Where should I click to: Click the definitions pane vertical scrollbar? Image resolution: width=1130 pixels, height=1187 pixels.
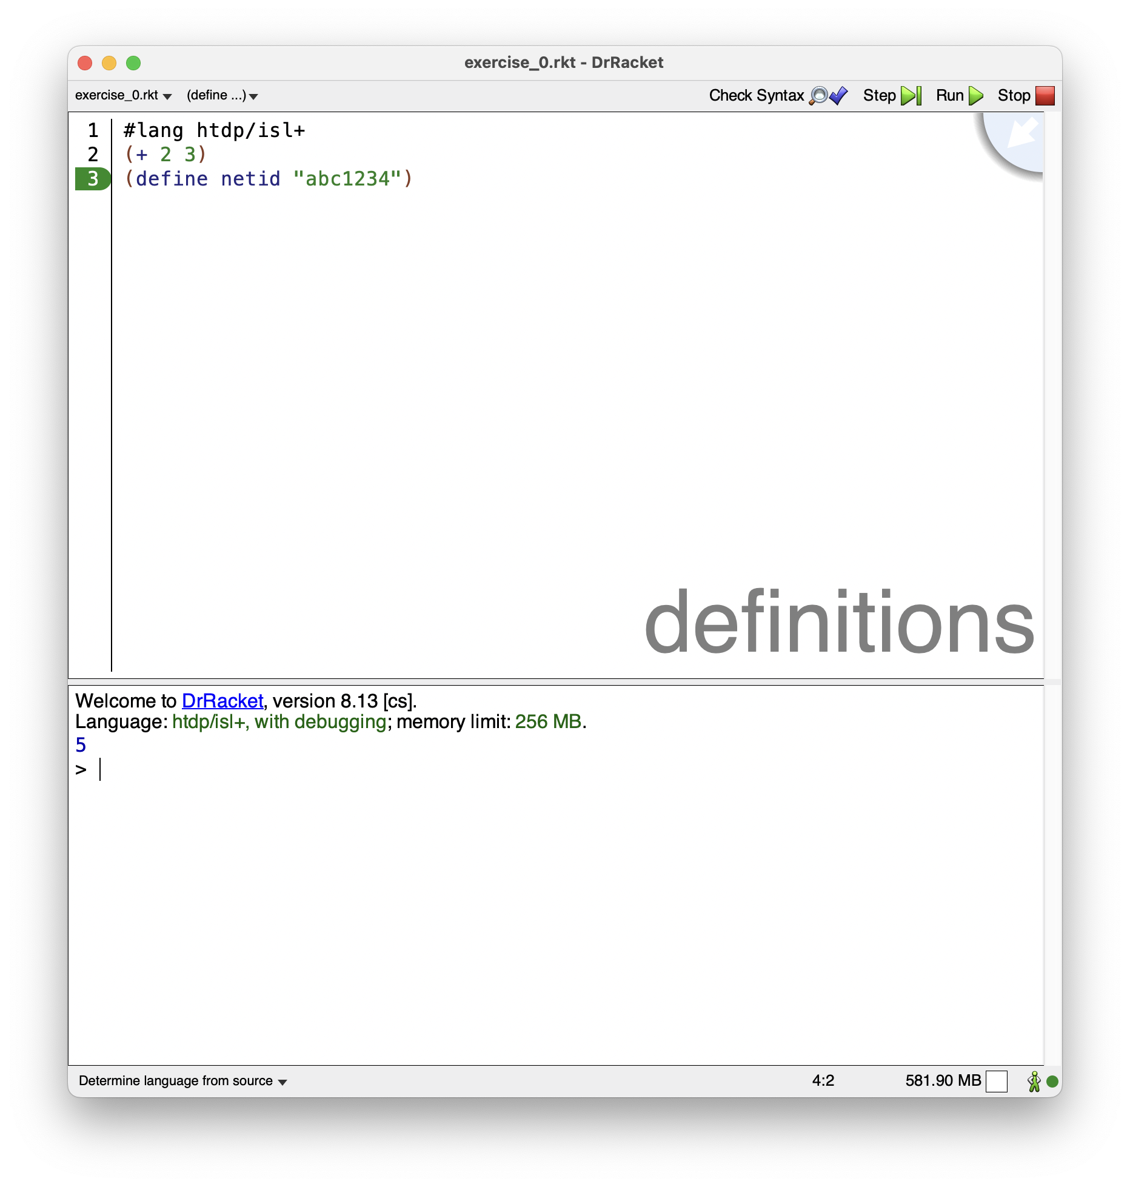pos(1052,395)
